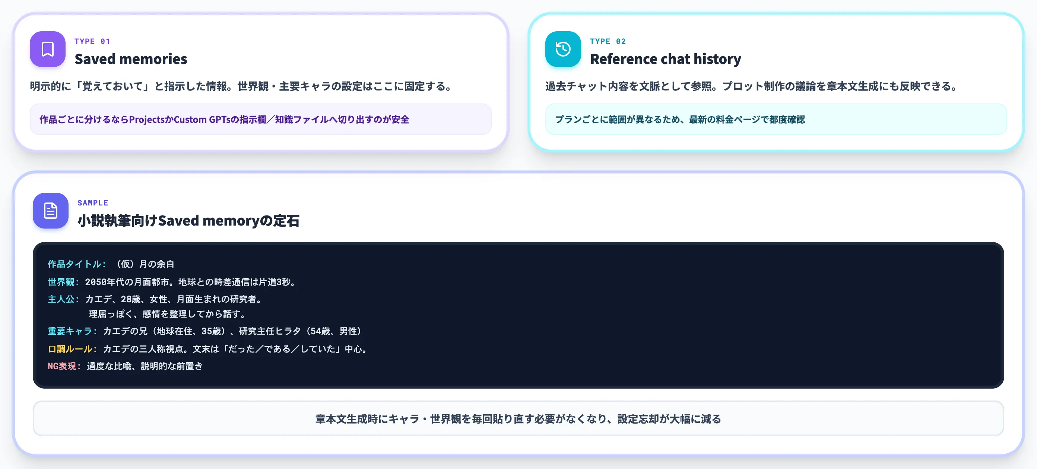Click the 'Saved memories' heading

(x=131, y=59)
